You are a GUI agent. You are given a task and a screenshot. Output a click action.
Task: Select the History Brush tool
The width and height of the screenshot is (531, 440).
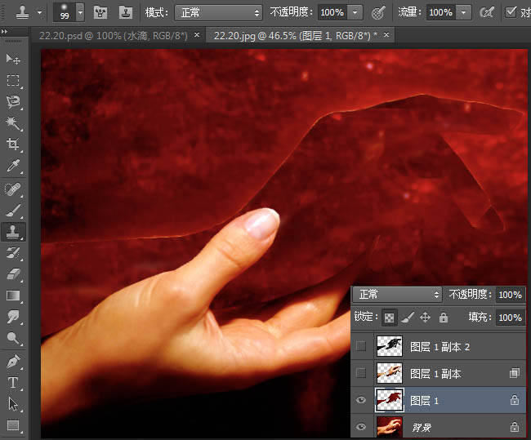[13, 253]
